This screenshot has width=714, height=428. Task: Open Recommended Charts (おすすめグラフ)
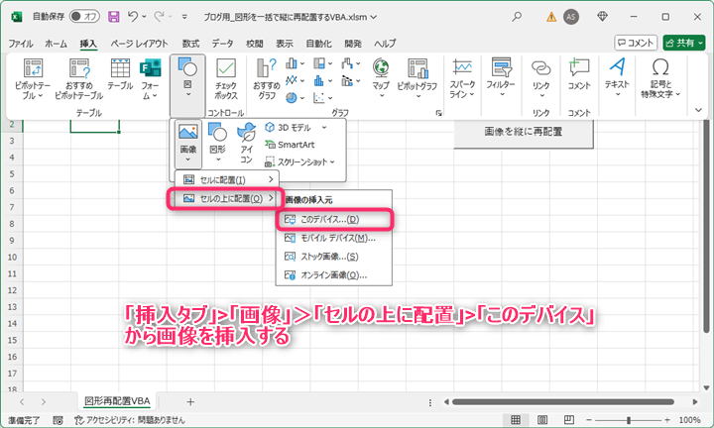265,77
